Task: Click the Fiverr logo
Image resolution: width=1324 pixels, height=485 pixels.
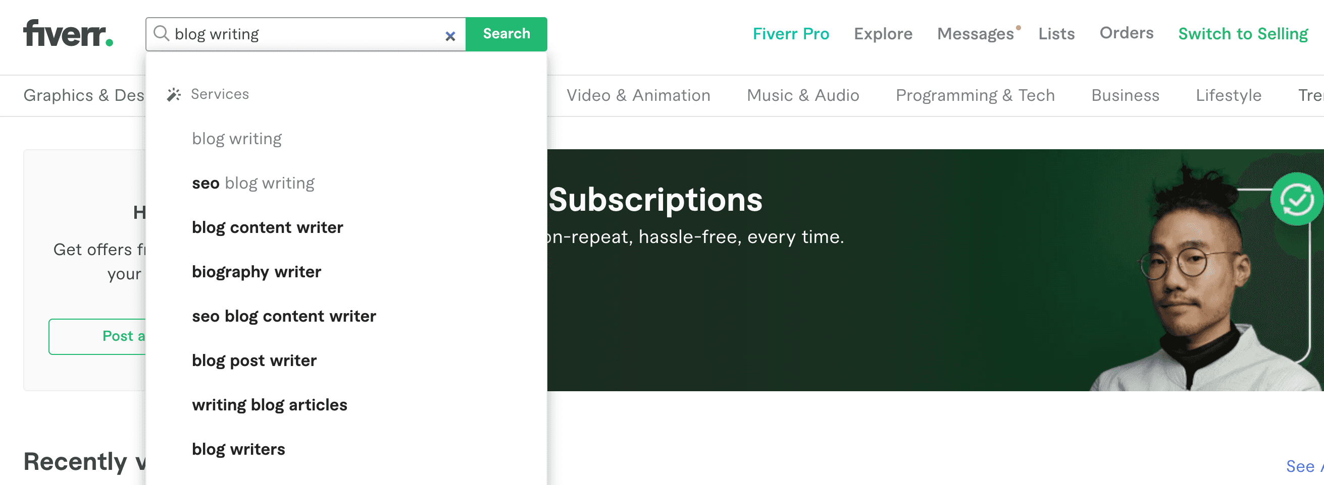Action: pos(68,33)
